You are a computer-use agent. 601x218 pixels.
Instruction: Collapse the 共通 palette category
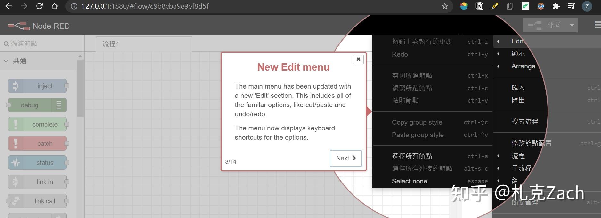6,61
